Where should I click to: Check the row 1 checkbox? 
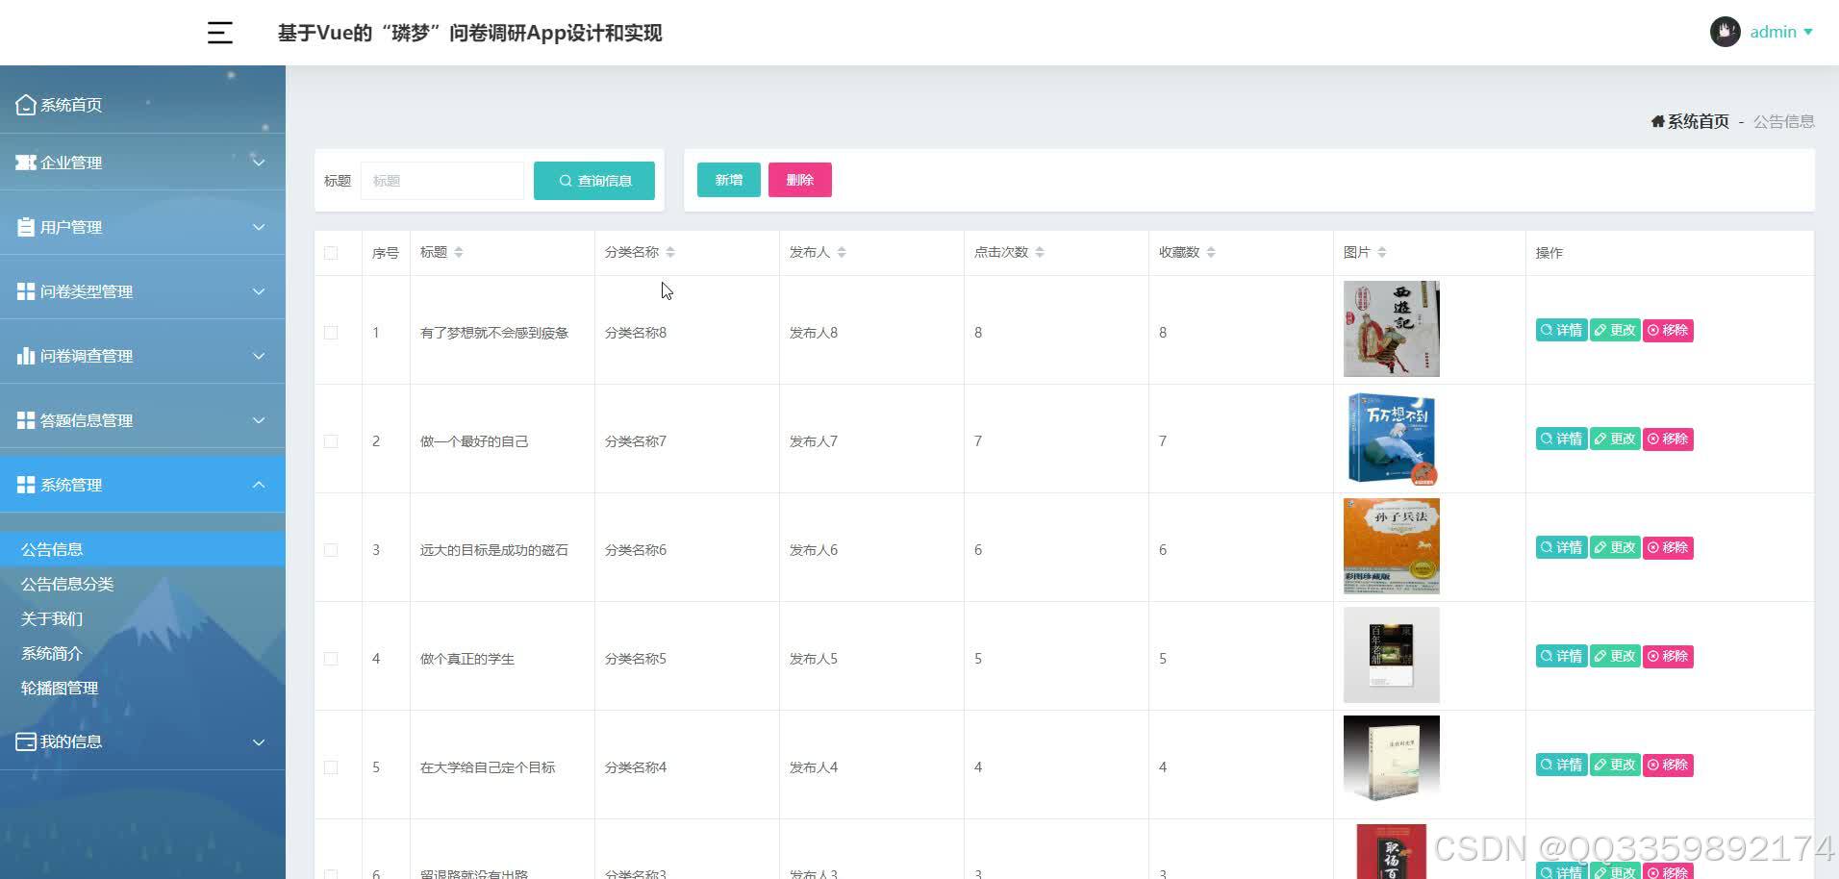(x=331, y=333)
